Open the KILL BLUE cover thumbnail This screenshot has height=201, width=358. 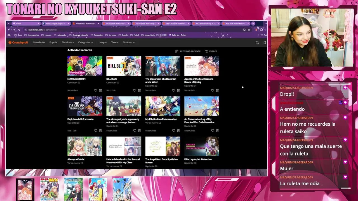pos(124,66)
